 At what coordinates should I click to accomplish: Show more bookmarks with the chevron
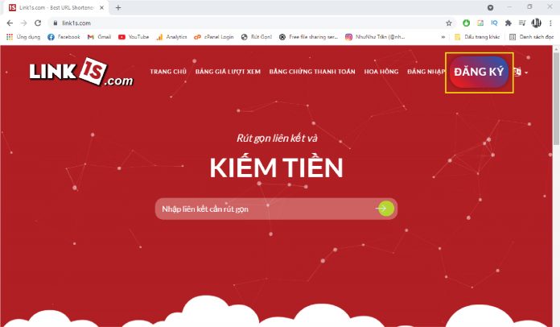tap(443, 37)
